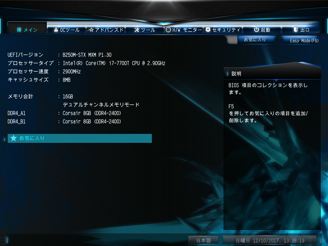
Task: Click the gauge icon for H/W モニター
Action: click(x=168, y=30)
